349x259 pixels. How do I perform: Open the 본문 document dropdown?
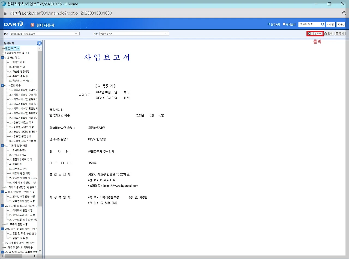point(45,33)
